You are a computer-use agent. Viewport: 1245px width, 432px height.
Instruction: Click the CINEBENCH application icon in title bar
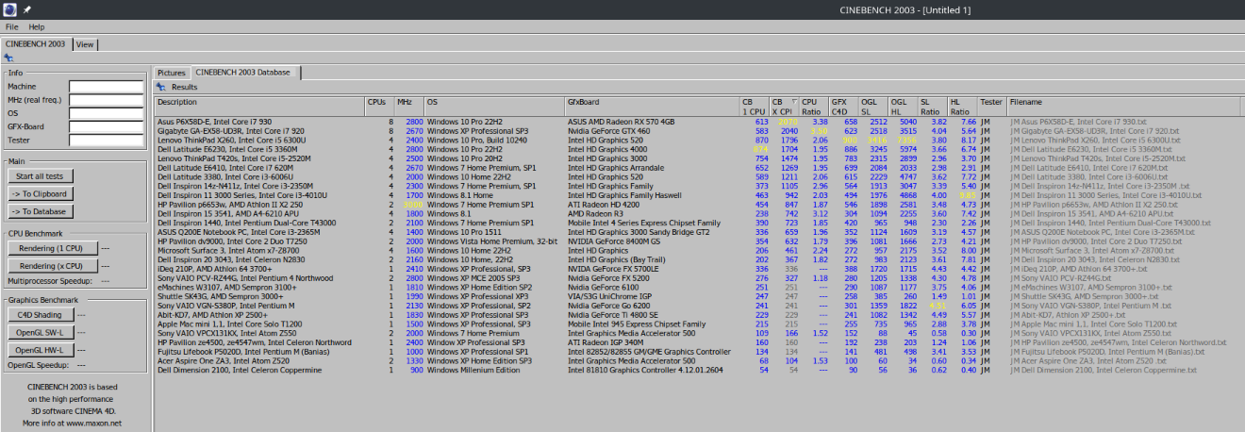(8, 8)
